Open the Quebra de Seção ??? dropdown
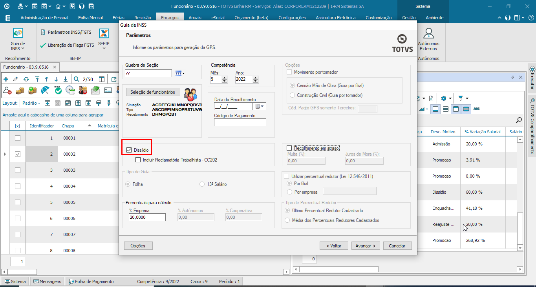 pos(180,73)
